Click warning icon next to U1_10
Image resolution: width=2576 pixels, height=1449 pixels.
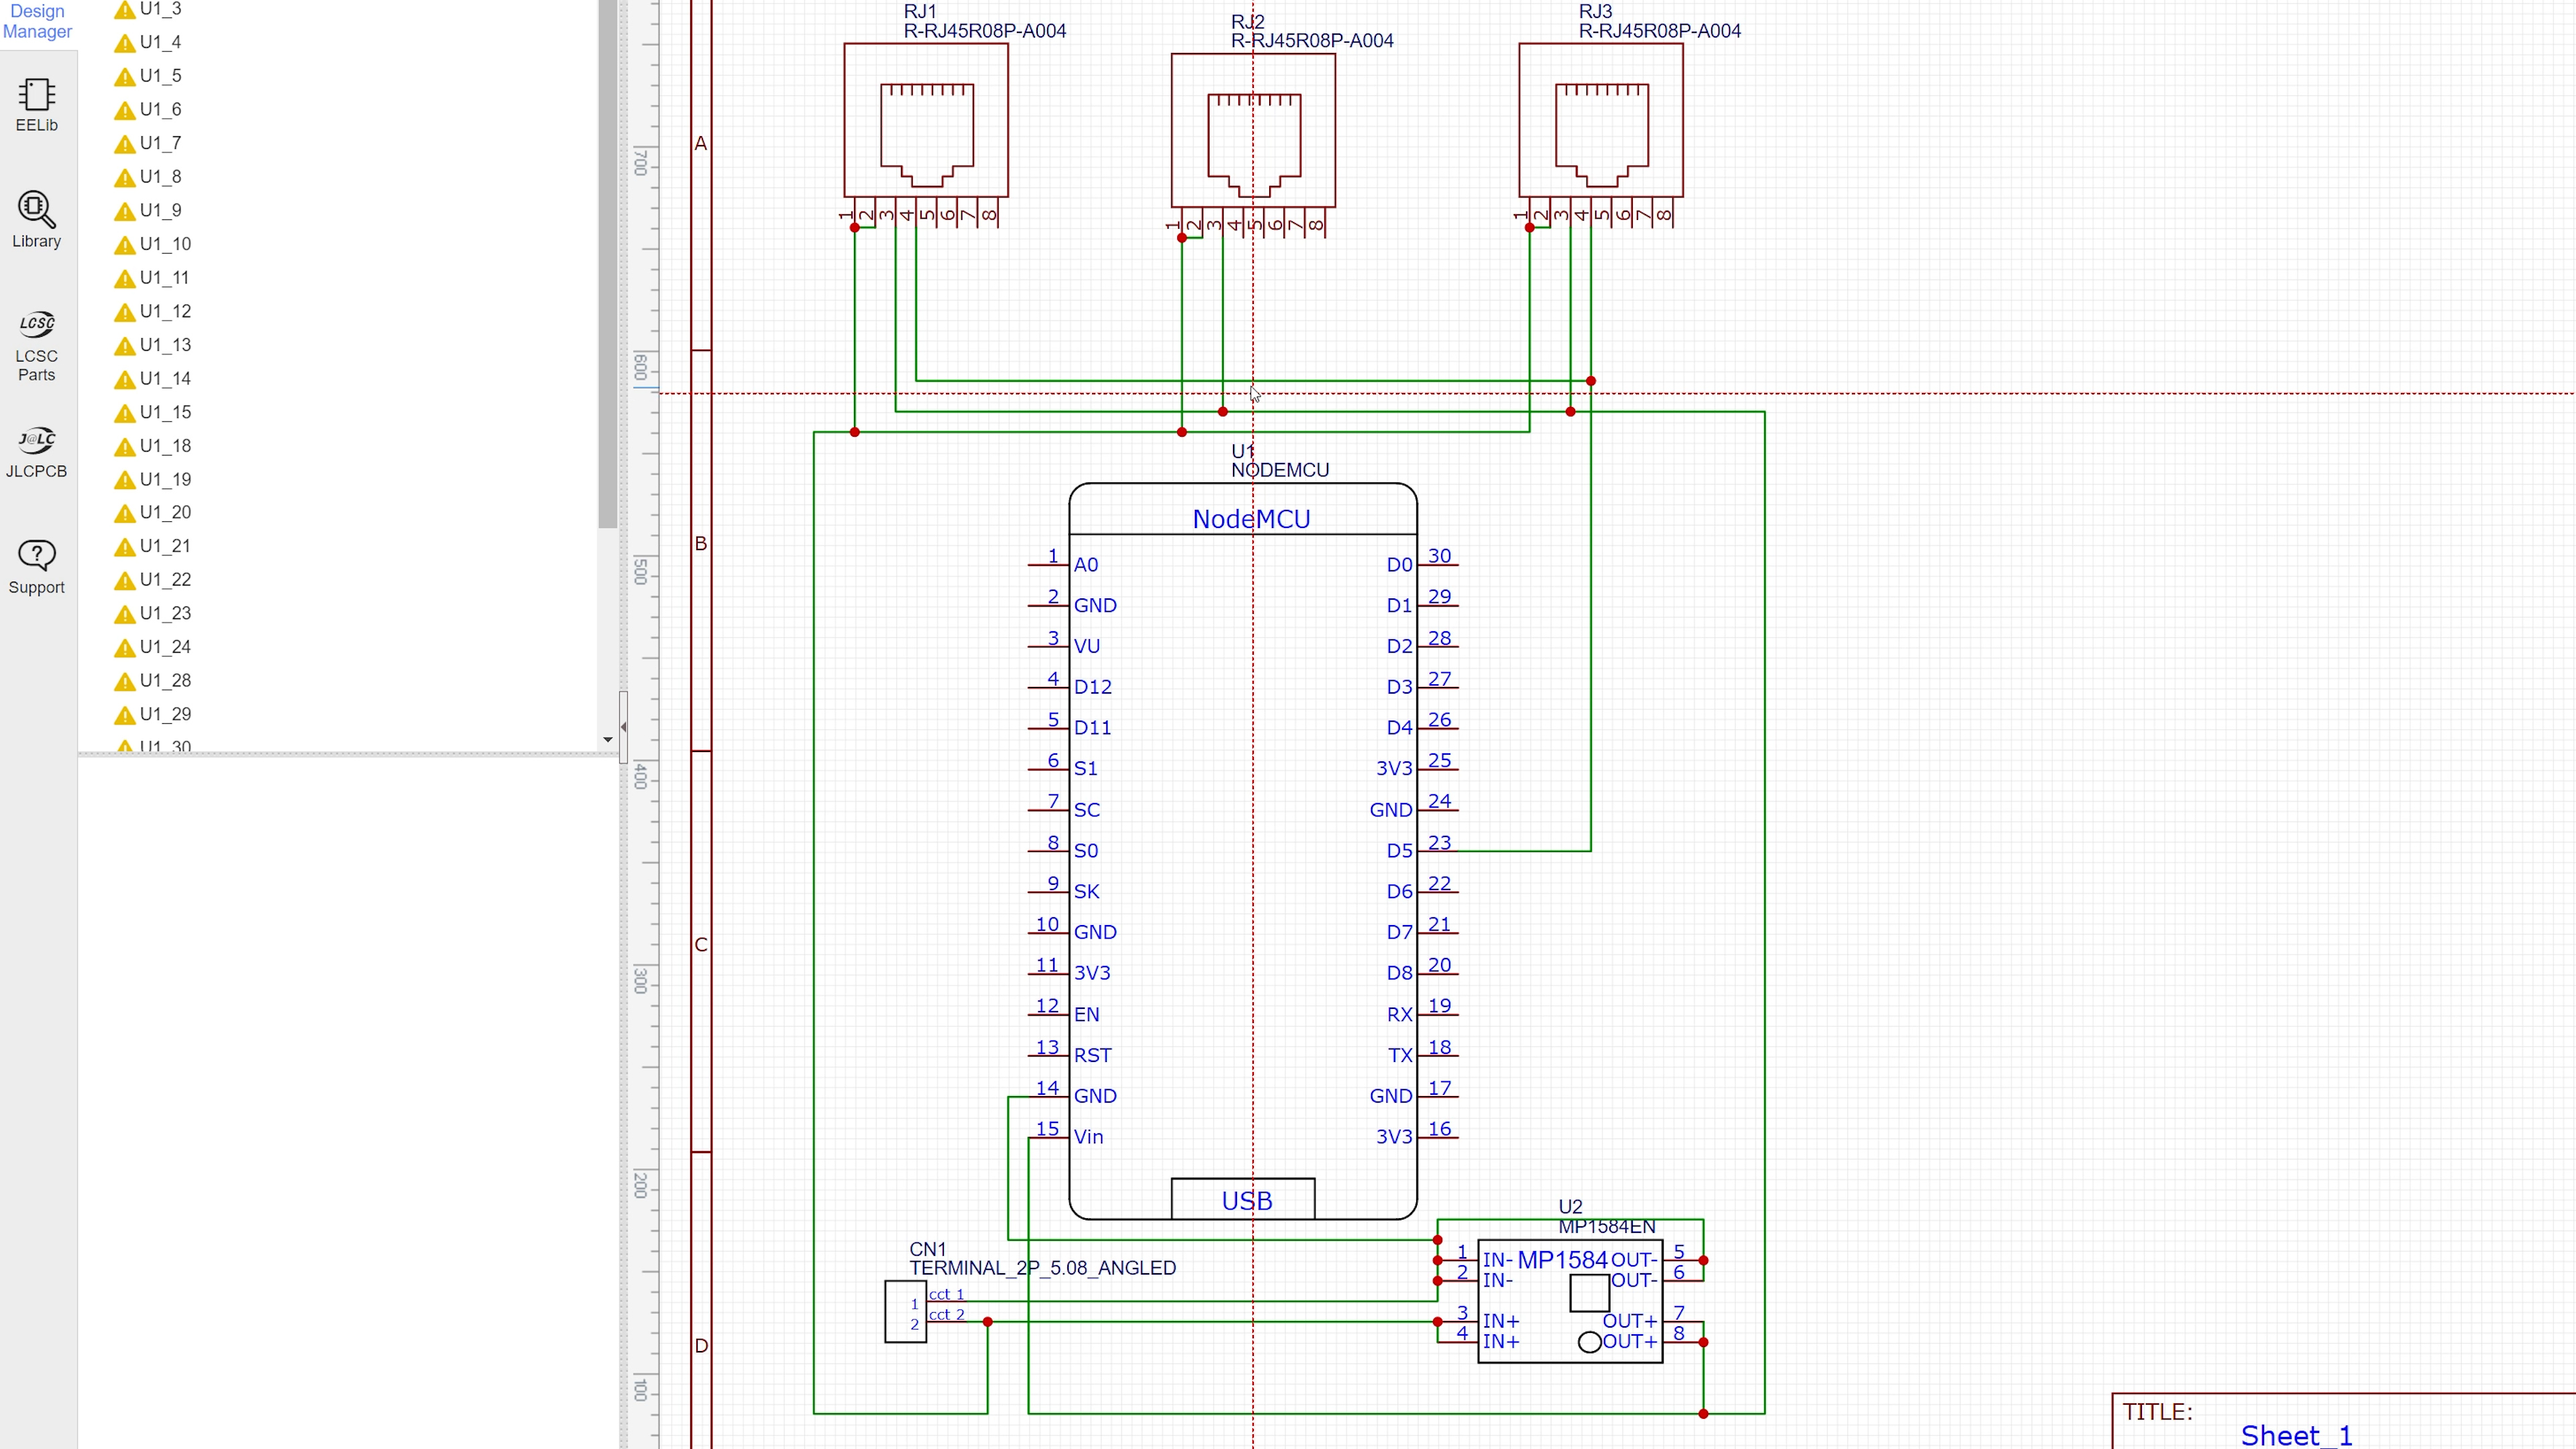(x=125, y=245)
